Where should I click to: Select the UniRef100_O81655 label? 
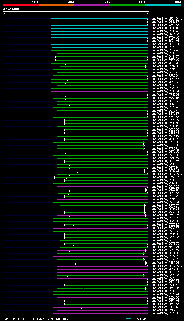(165, 161)
